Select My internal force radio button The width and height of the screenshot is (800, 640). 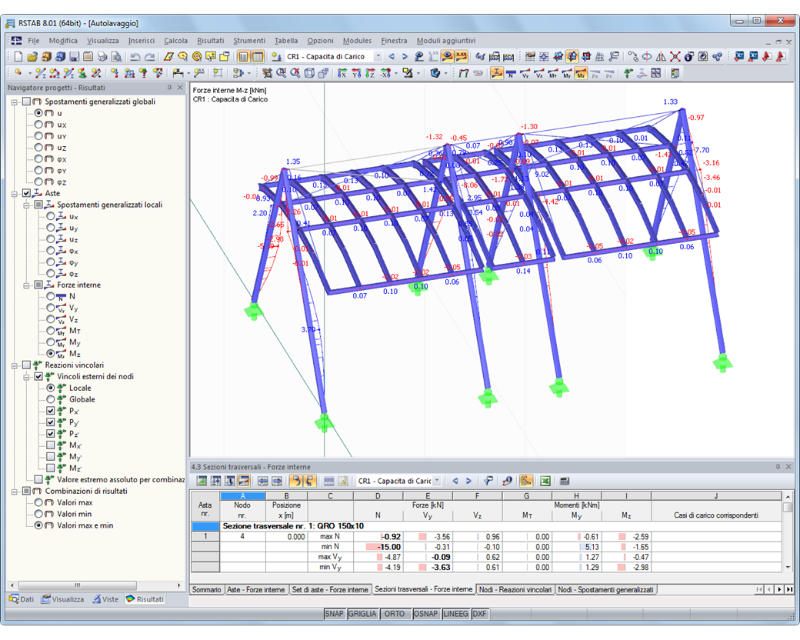click(x=51, y=342)
